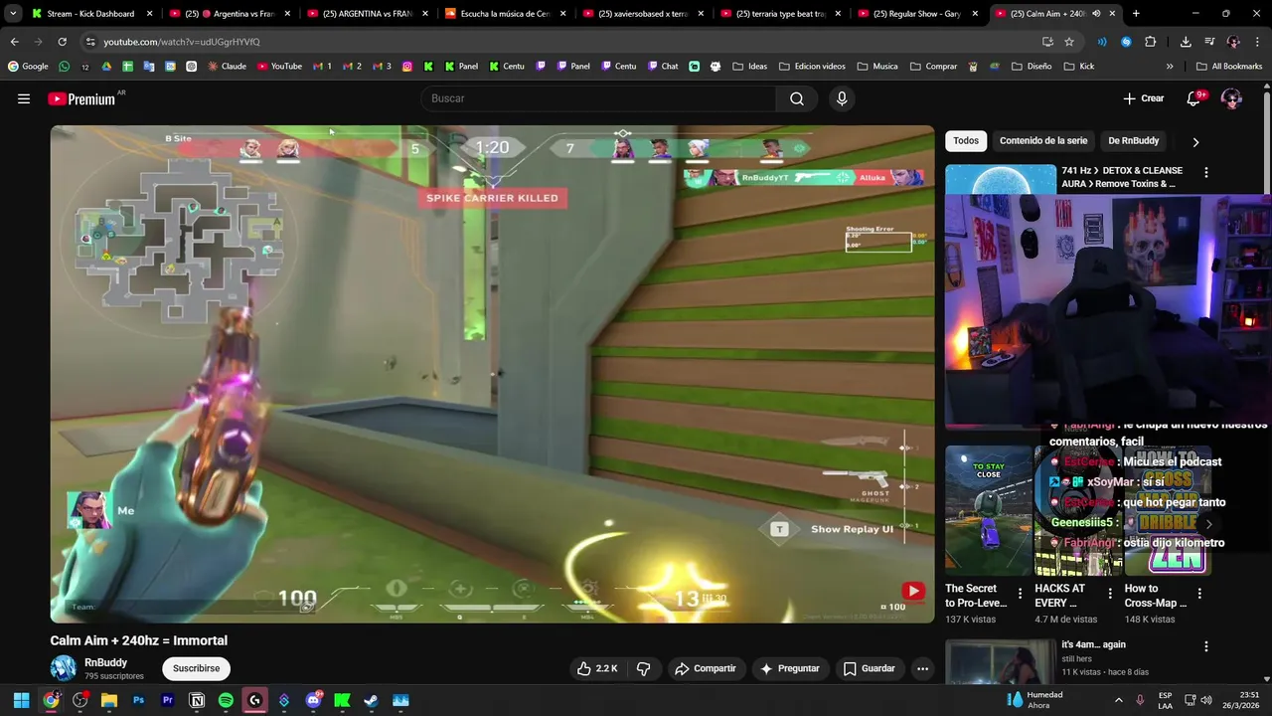The image size is (1272, 716).
Task: Select the De RnBuddy chip
Action: [x=1134, y=141]
